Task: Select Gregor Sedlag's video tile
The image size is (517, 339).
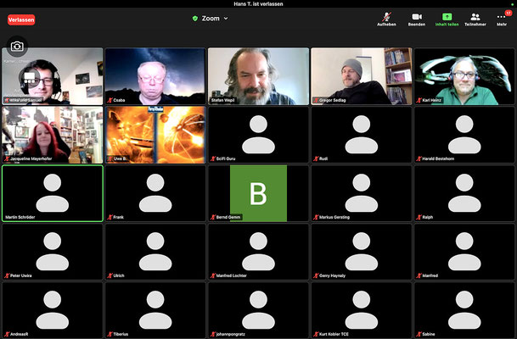Action: (x=362, y=76)
